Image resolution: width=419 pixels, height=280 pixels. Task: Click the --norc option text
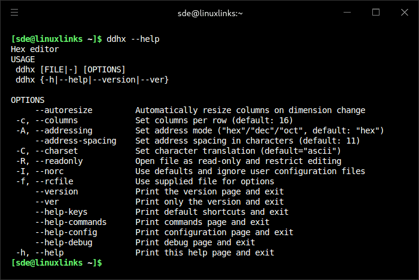[x=51, y=171]
